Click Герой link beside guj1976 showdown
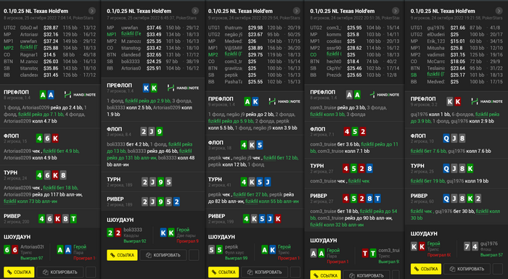The image size is (508, 279). pyautogui.click(x=433, y=243)
